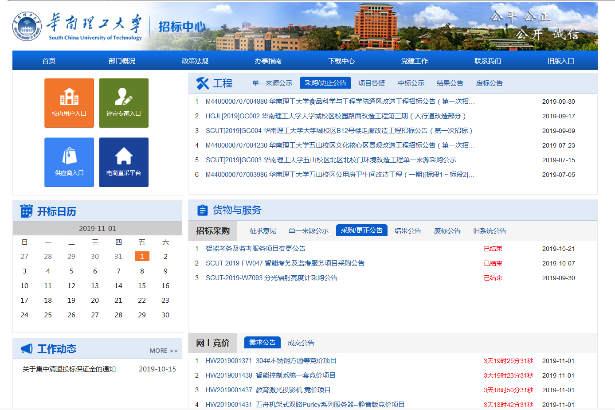
Task: Open 政策法规 navigation item
Action: click(x=195, y=61)
